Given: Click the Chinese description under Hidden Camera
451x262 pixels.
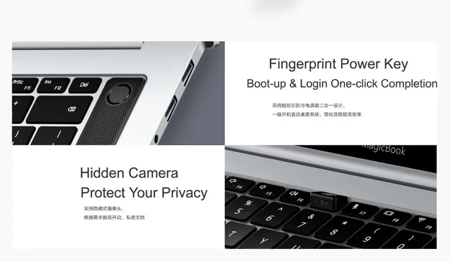Looking at the screenshot, I should pyautogui.click(x=114, y=213).
